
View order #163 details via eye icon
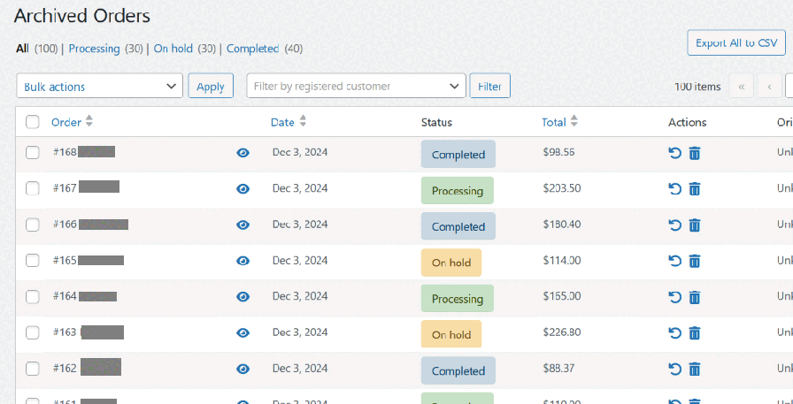(x=243, y=333)
